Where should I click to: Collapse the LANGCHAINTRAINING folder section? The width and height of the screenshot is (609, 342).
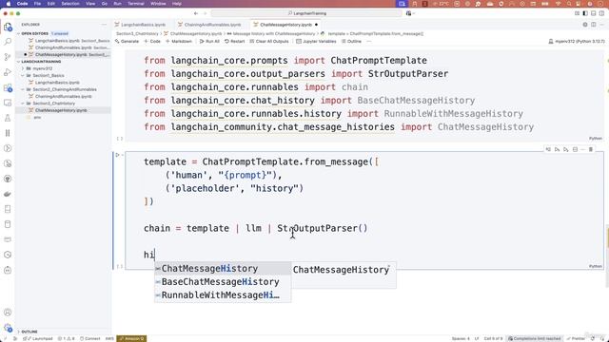point(18,62)
